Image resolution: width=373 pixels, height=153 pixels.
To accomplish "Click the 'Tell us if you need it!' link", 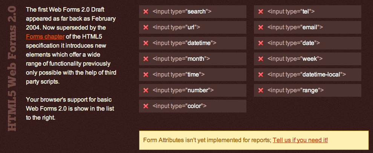I will 300,140.
